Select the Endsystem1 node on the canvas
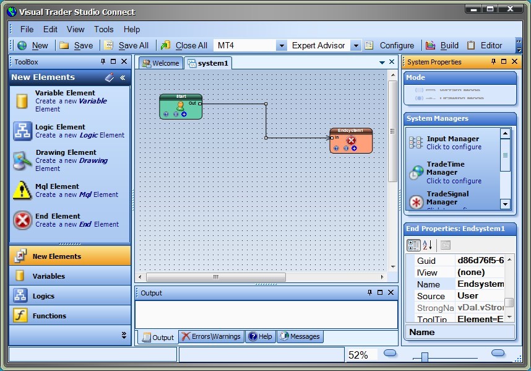The height and width of the screenshot is (371, 531). click(351, 141)
